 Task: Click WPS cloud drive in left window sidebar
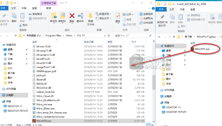pos(9,89)
